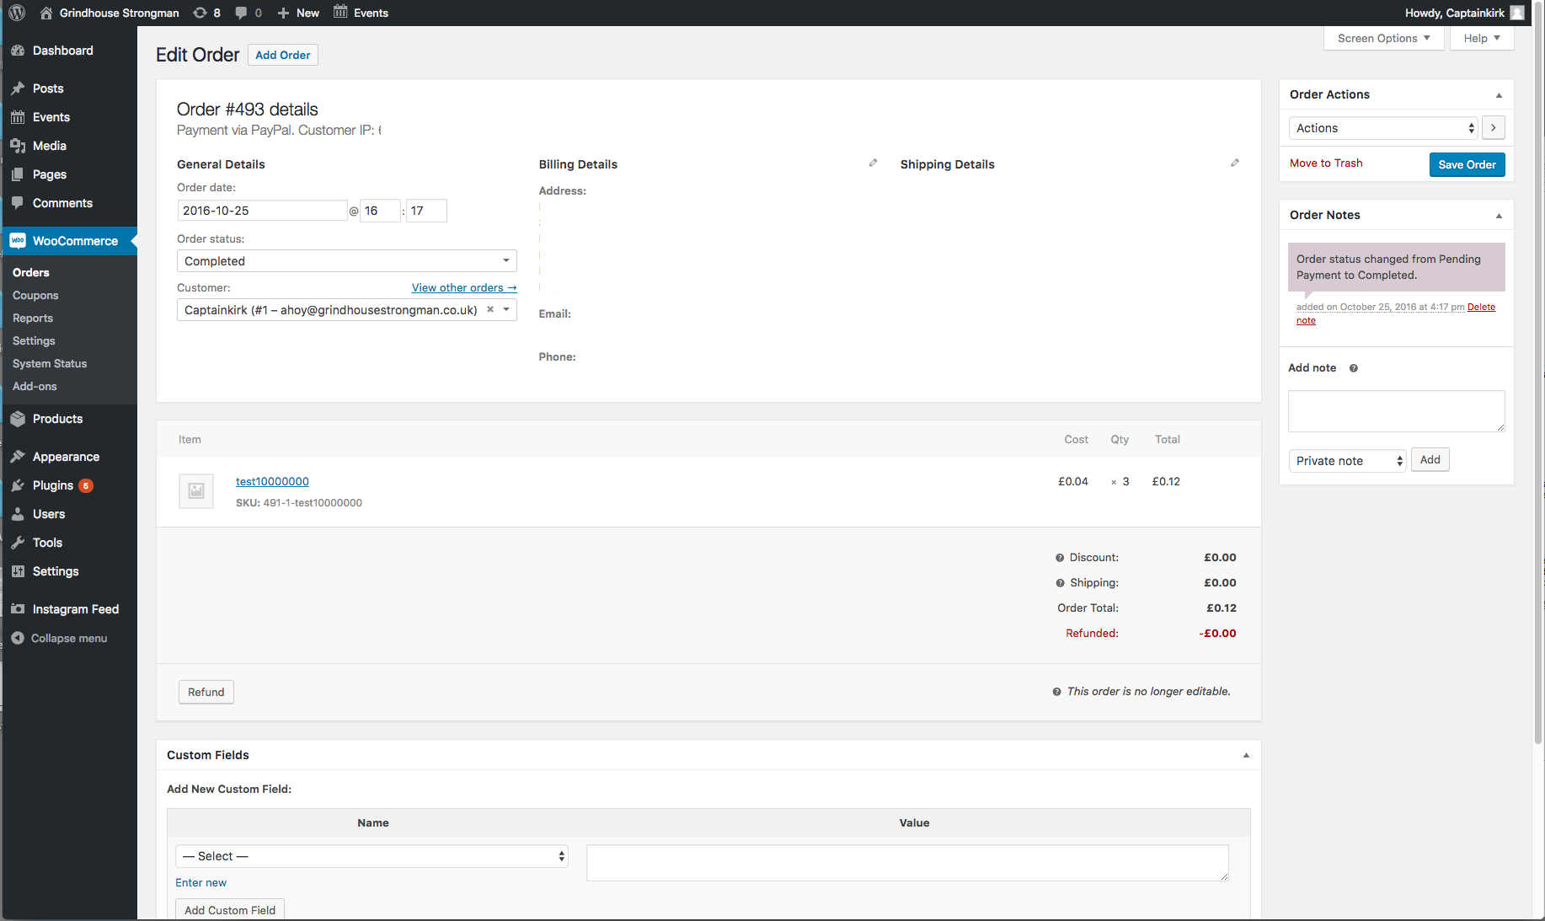Click the comments bubble icon in admin bar
Screen dimensions: 1545x921
242,13
